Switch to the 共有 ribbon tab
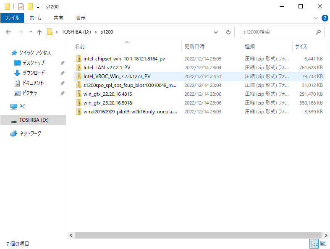Image resolution: width=330 pixels, height=249 pixels. pos(58,18)
